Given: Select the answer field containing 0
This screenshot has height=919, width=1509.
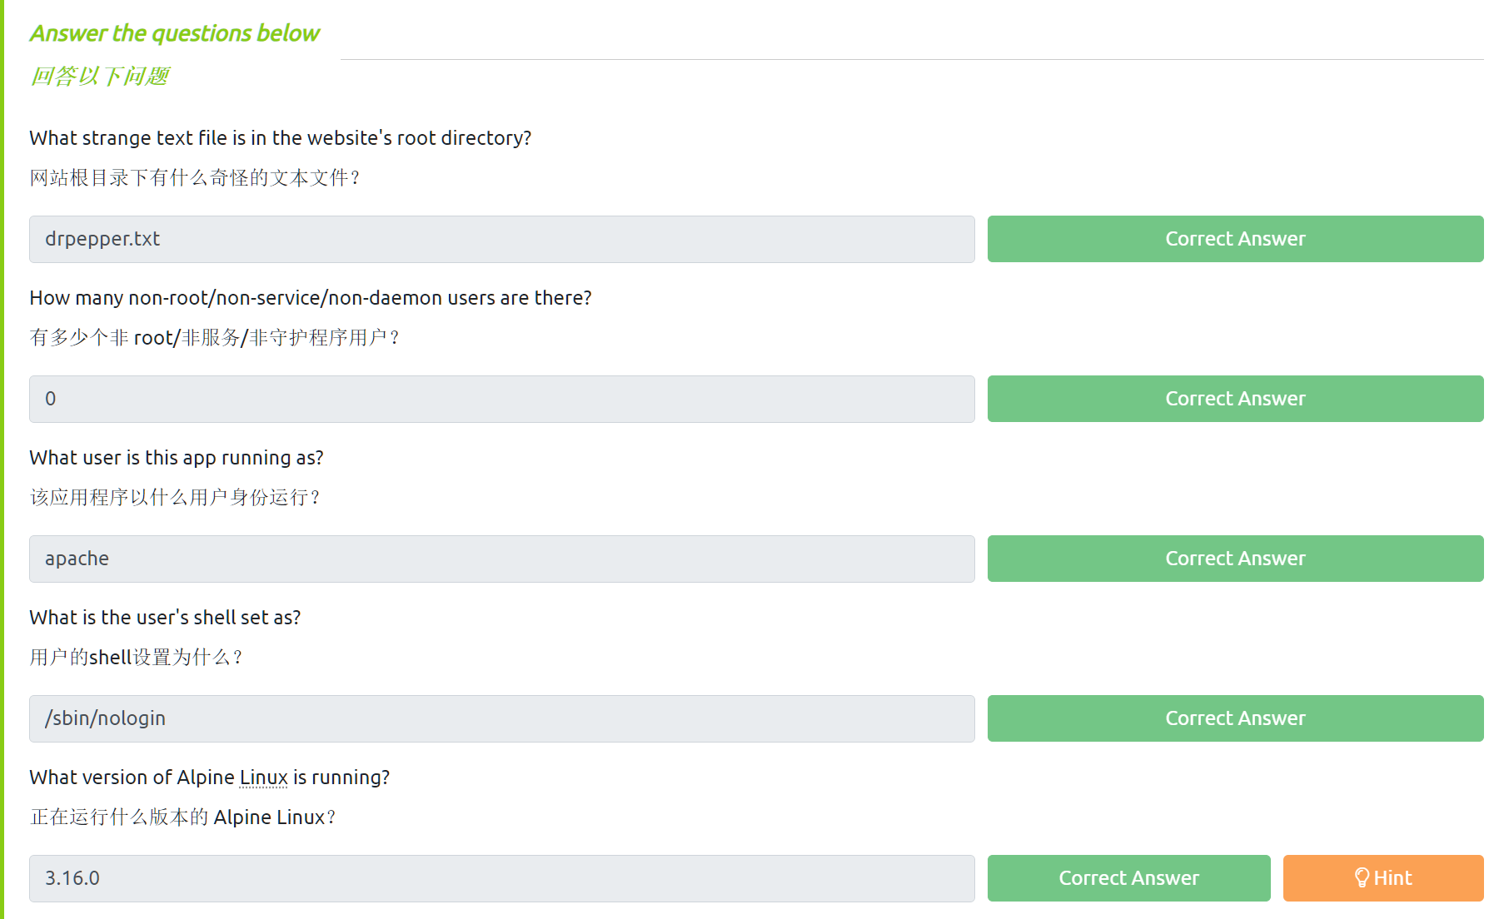Looking at the screenshot, I should [x=501, y=399].
